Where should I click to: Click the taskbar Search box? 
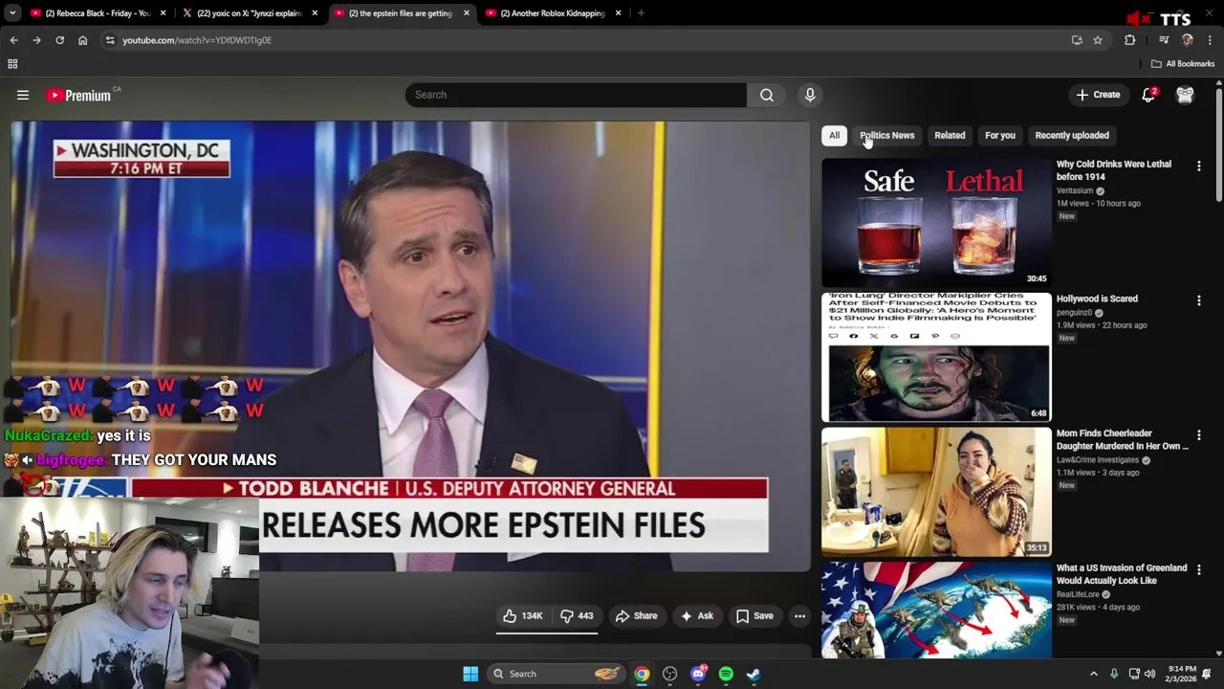coord(555,674)
